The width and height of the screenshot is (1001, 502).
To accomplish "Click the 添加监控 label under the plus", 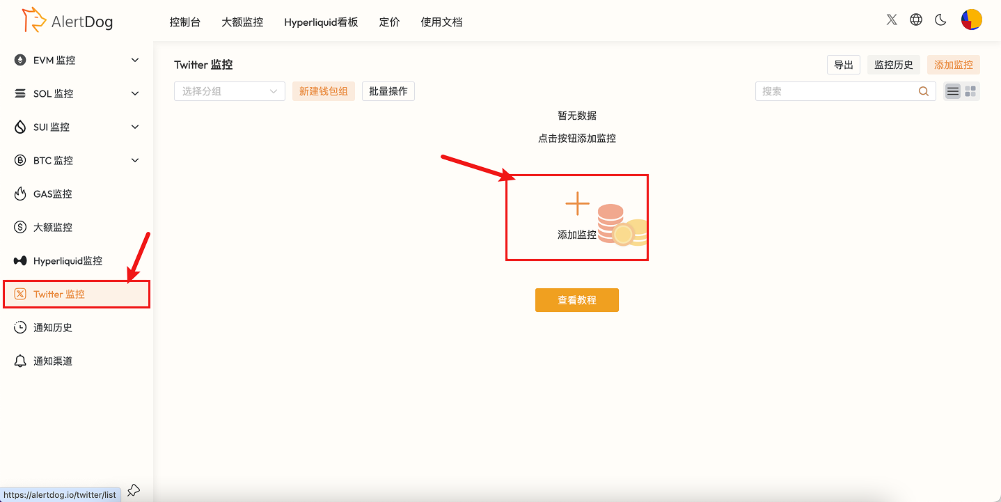I will pyautogui.click(x=577, y=235).
